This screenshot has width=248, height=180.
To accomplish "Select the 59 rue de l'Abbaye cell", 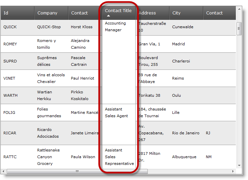I will pyautogui.click(x=153, y=78).
